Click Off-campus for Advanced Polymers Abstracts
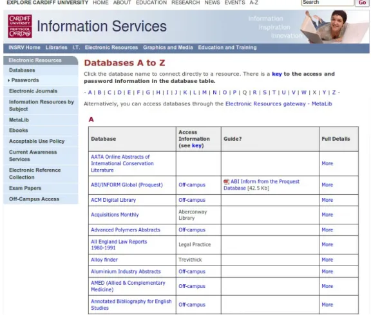The width and height of the screenshot is (371, 315). [192, 230]
